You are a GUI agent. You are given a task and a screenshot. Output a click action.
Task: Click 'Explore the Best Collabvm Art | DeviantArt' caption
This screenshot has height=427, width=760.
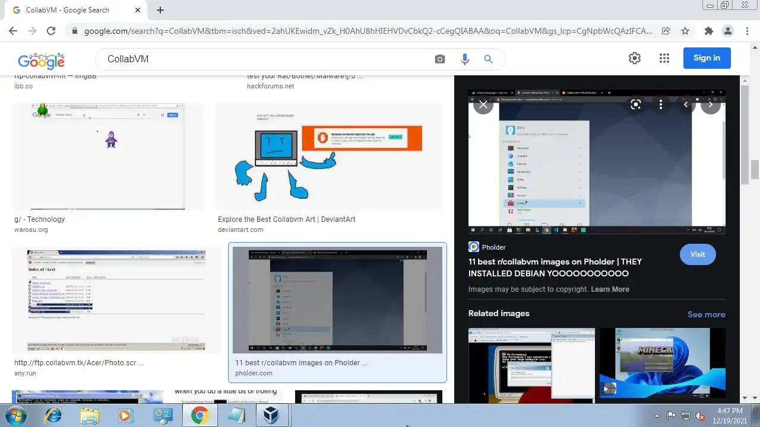tap(286, 219)
